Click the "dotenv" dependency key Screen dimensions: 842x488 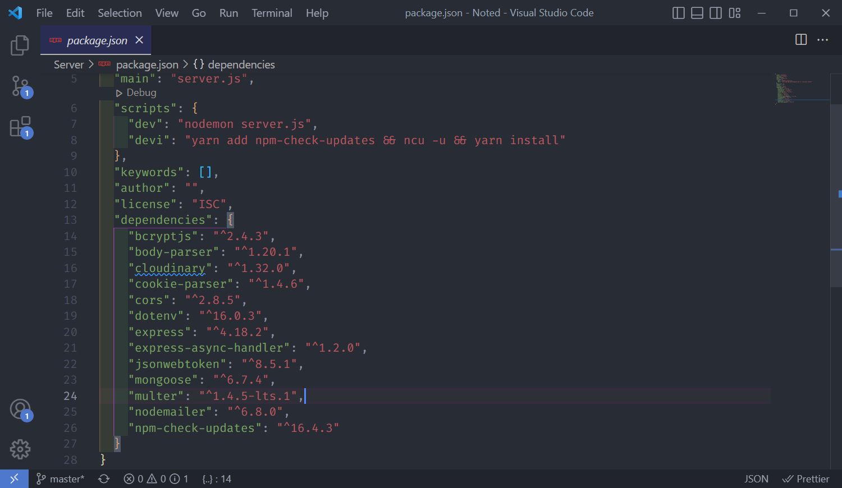157,316
